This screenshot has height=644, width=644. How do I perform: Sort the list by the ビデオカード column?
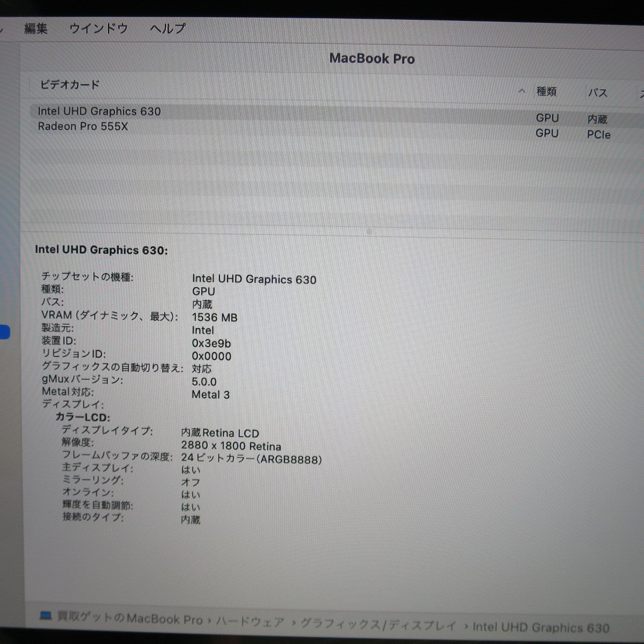click(69, 85)
